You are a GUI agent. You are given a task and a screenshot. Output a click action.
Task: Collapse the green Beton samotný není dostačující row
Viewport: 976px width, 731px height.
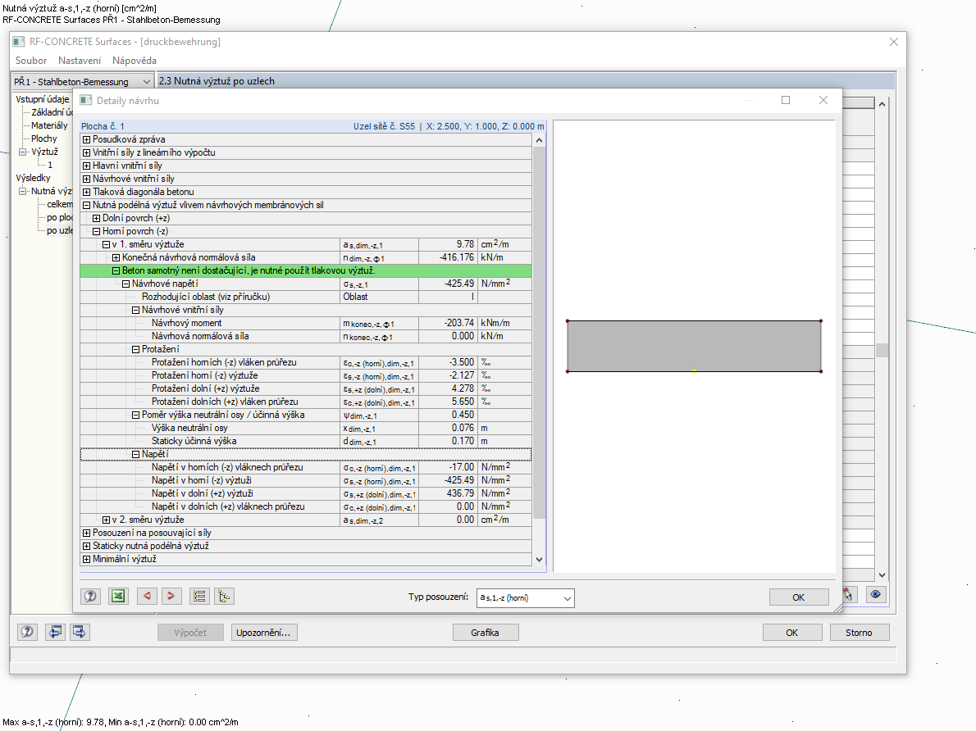[x=116, y=270]
